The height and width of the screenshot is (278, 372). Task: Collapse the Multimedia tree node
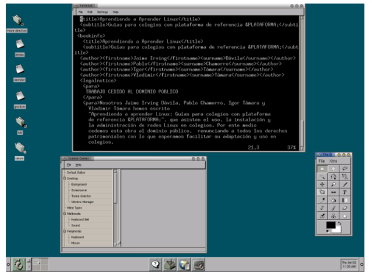coord(65,214)
